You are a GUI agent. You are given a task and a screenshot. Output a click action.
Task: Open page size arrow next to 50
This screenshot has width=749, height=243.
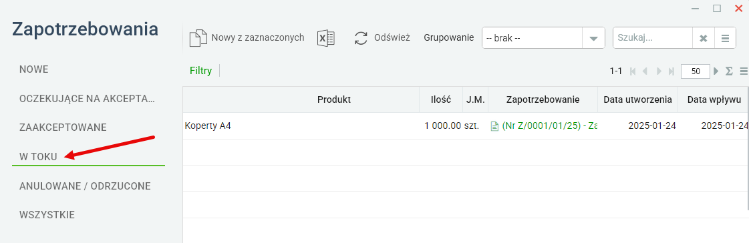click(x=716, y=71)
